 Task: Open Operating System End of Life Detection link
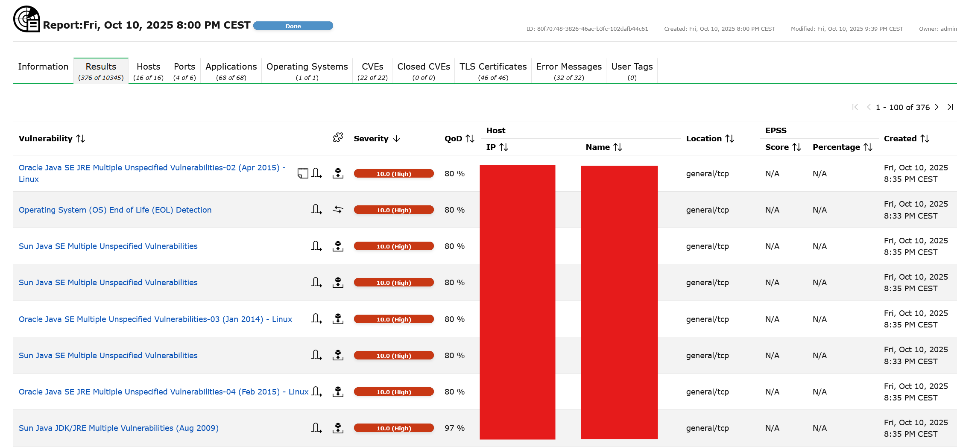point(115,210)
